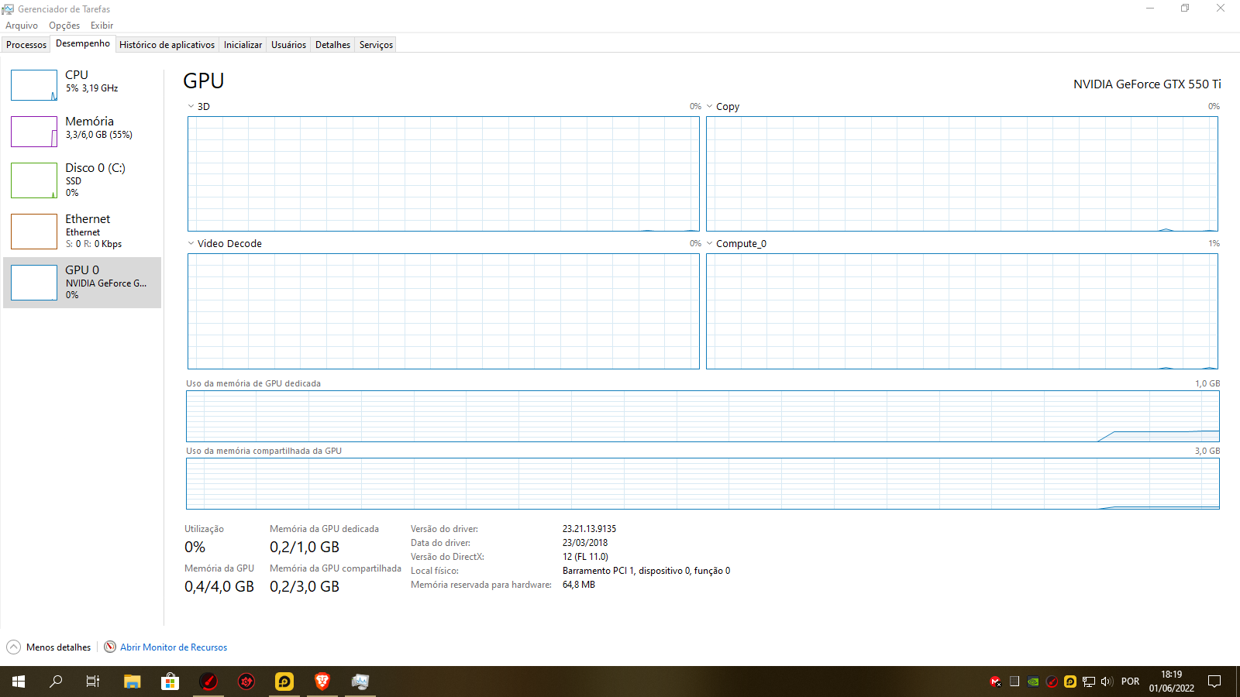The width and height of the screenshot is (1240, 697).
Task: Open the Detalhes tab
Action: (332, 45)
